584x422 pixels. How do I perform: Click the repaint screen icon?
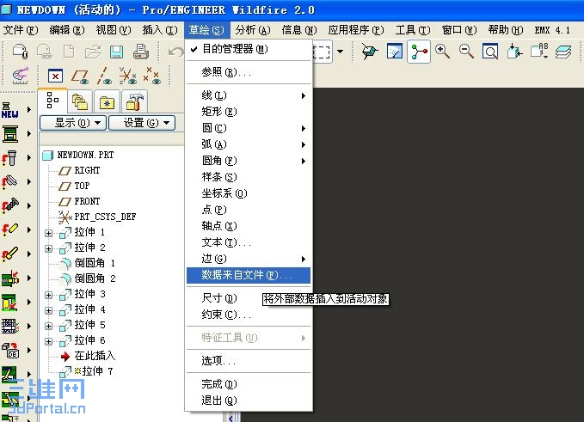pyautogui.click(x=395, y=52)
